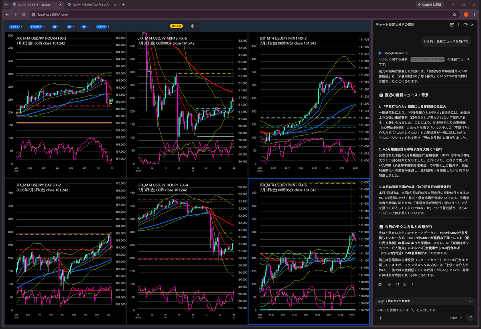The width and height of the screenshot is (481, 329).
Task: Open the EX dropdown menu
Action: 56,27
